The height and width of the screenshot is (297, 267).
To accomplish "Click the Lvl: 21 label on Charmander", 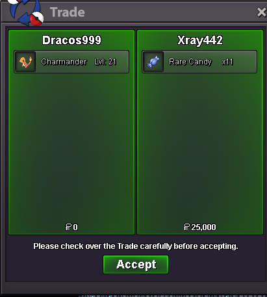I will pyautogui.click(x=105, y=62).
